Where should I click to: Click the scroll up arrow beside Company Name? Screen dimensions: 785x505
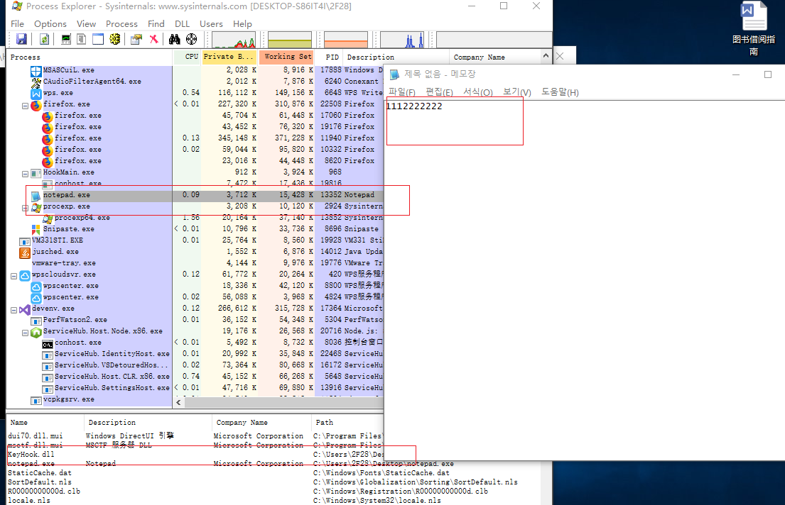click(546, 56)
